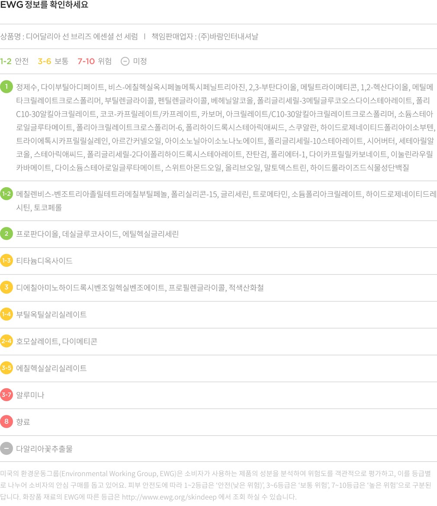Click the 티타늄디옥사이드 ingredient text
Image resolution: width=437 pixels, height=506 pixels.
tap(44, 261)
